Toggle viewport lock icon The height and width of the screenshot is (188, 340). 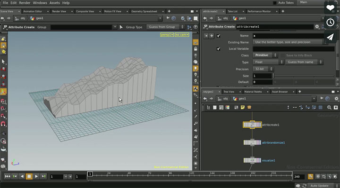pyautogui.click(x=195, y=49)
